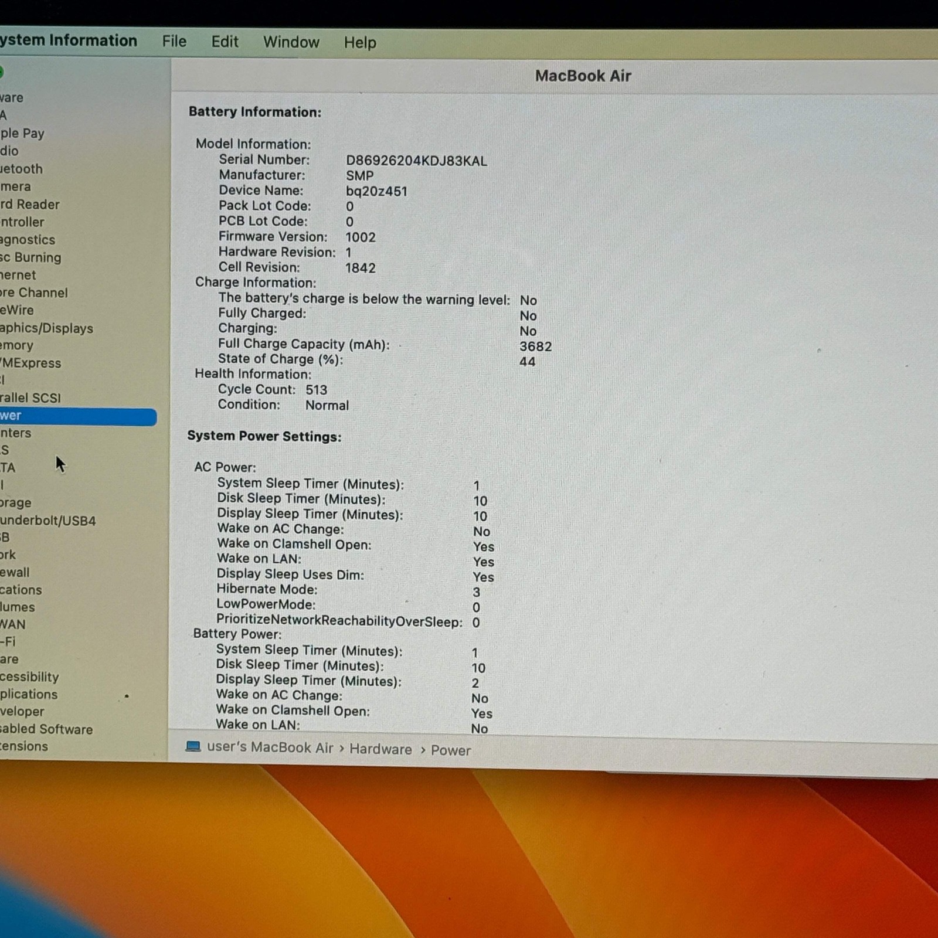
Task: Click the battery serial number value
Action: pos(416,161)
